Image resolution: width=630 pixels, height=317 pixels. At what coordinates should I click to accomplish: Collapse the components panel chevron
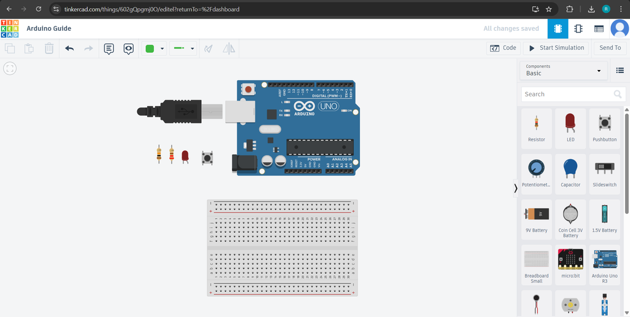tap(516, 188)
